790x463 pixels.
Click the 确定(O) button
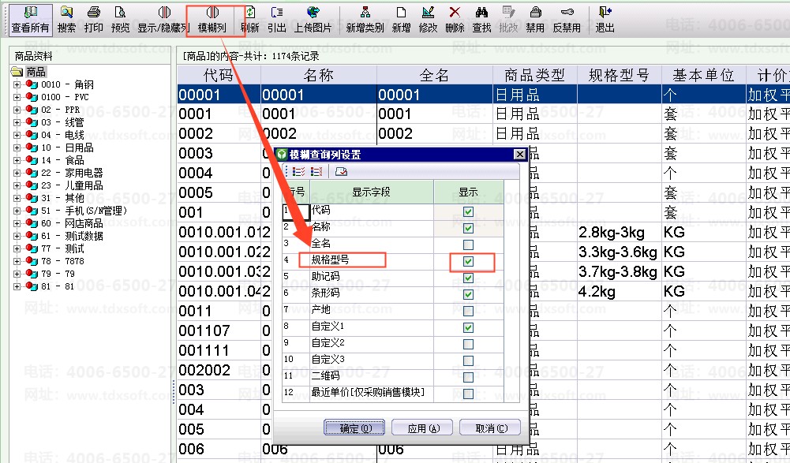[x=354, y=428]
